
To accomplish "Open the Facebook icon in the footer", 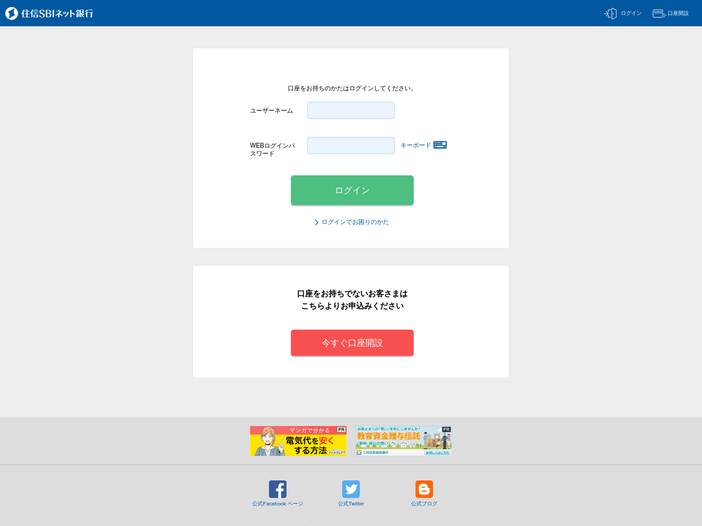I will (x=277, y=489).
